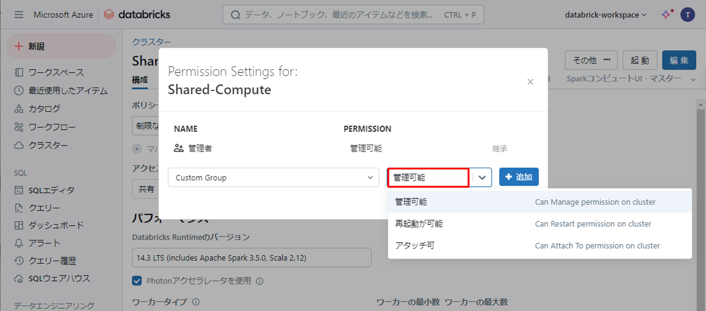Open the user avatar account menu
Viewport: 706px width, 311px height.
[687, 15]
